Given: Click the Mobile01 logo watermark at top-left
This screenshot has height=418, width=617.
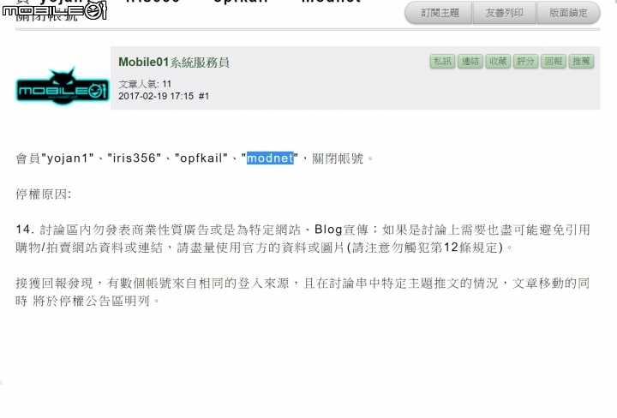Looking at the screenshot, I should [x=54, y=10].
